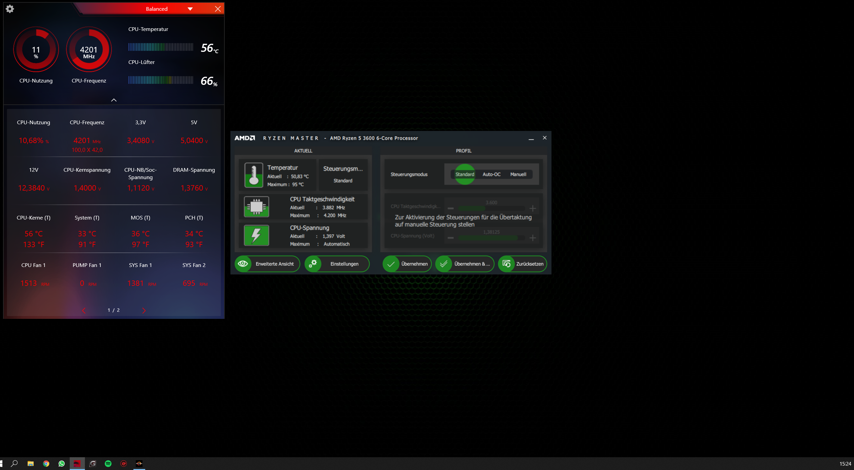
Task: Set Steuerungsmodus to Manuell
Action: tap(518, 174)
